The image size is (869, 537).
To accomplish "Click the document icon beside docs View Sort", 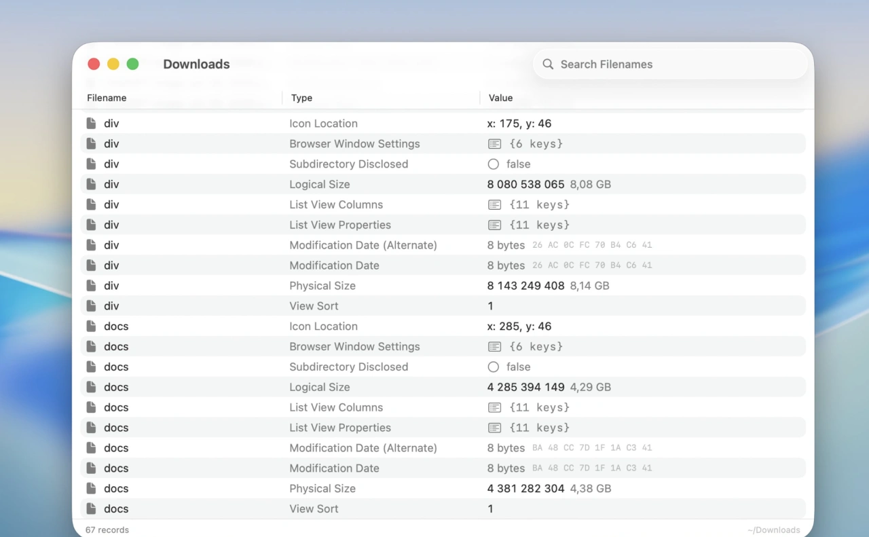I will [92, 508].
